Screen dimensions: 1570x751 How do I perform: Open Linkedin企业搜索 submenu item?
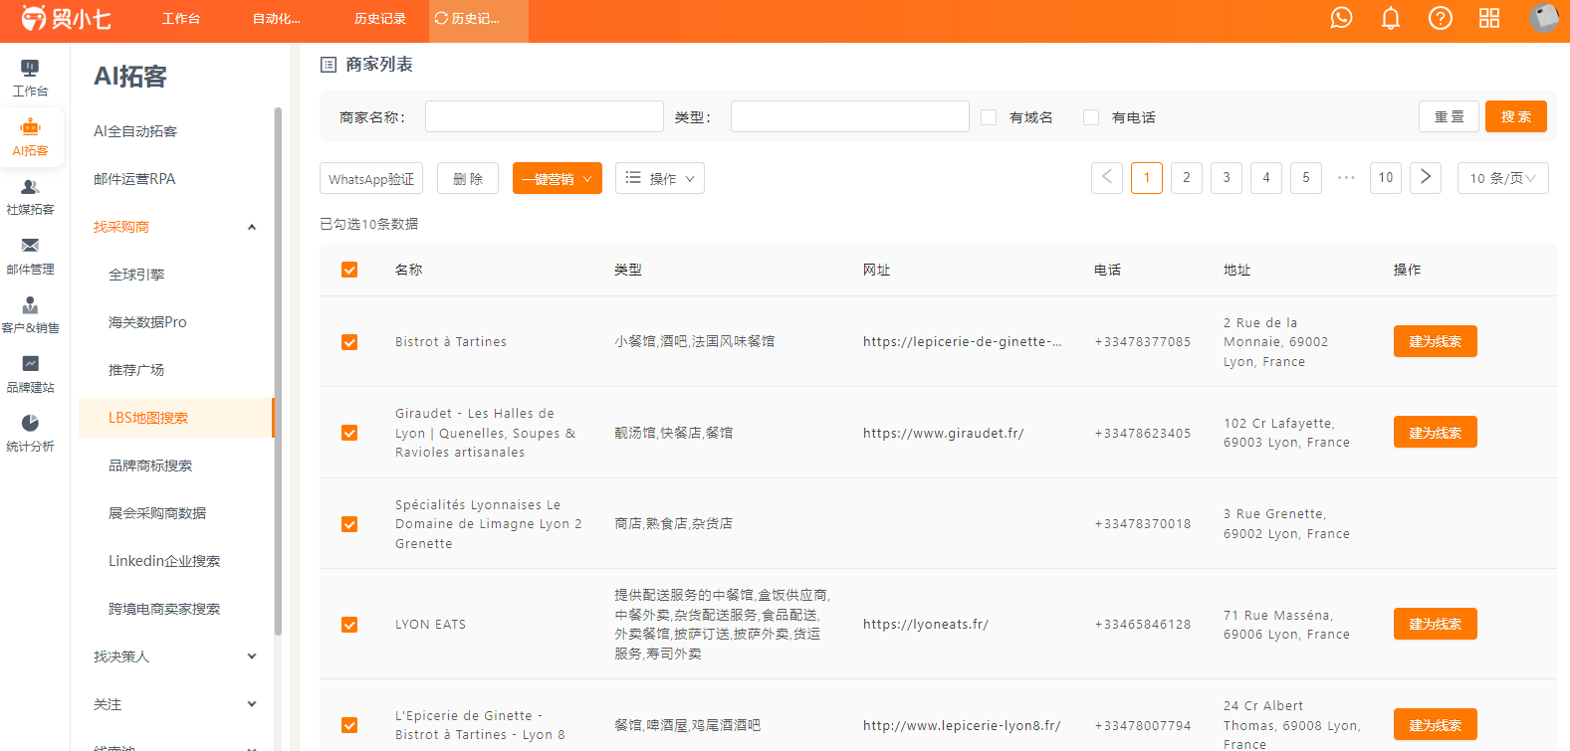pos(164,561)
